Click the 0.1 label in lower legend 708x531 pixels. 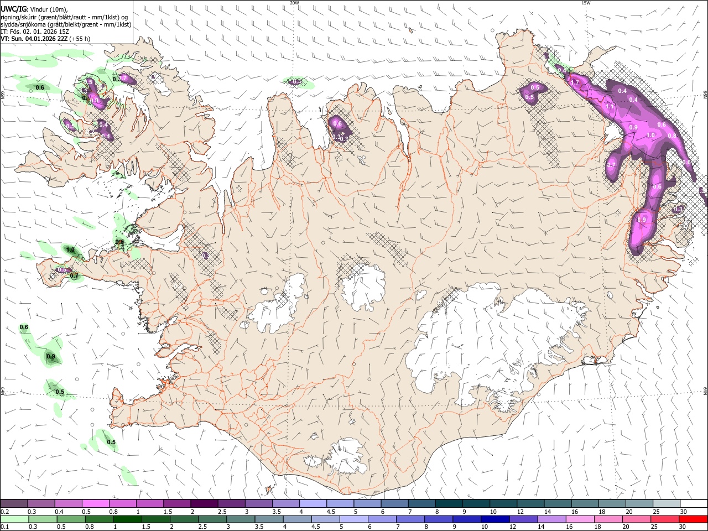tap(5, 527)
